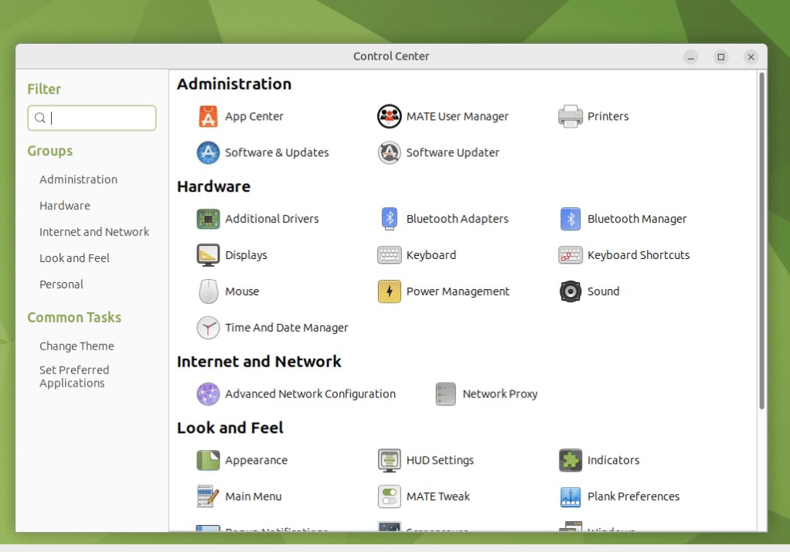Open Bluetooth Adapters icon
790x552 pixels.
tap(389, 219)
